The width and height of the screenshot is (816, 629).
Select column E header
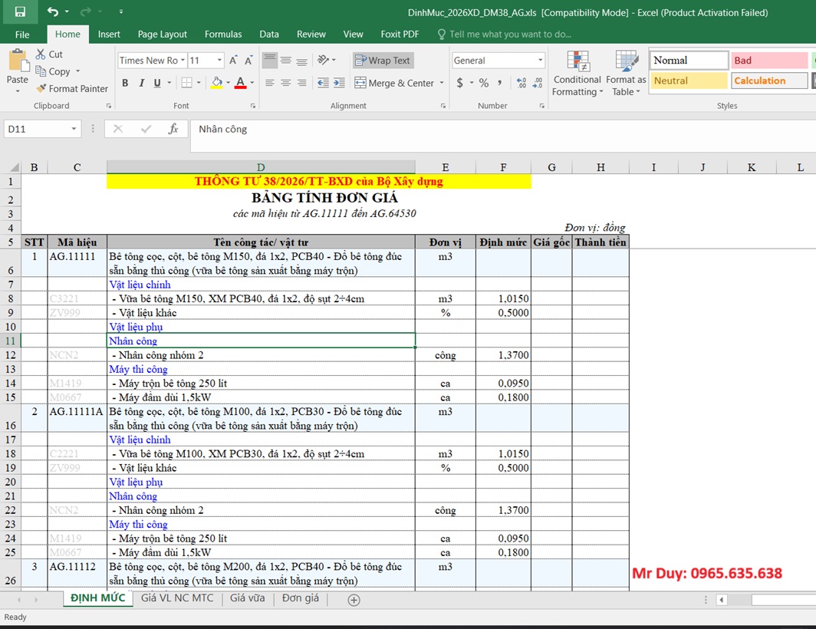446,167
